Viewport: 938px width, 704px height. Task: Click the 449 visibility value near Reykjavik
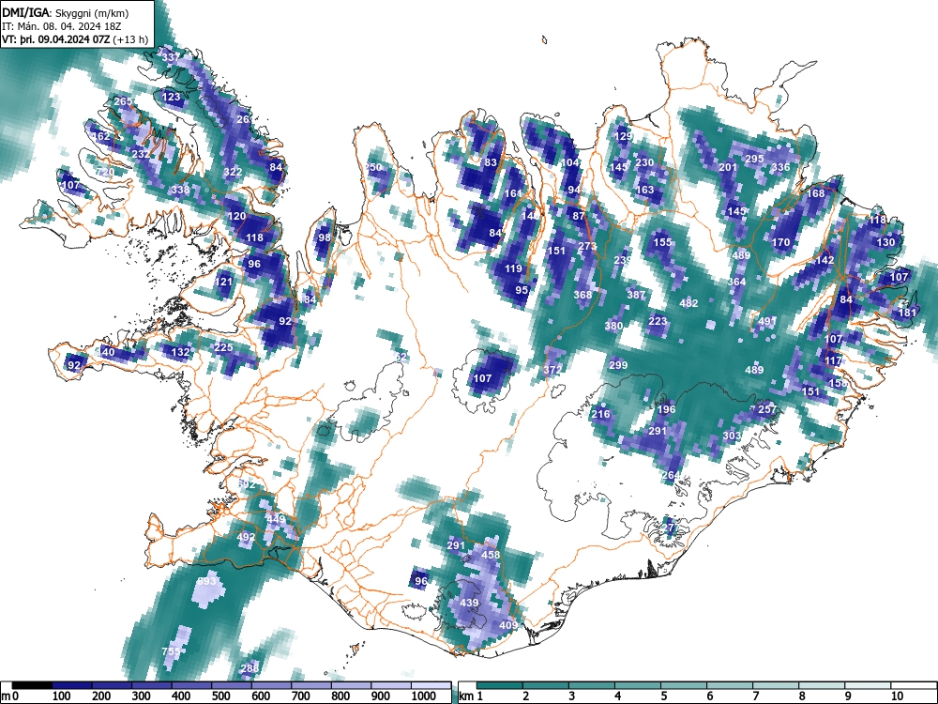click(x=276, y=520)
